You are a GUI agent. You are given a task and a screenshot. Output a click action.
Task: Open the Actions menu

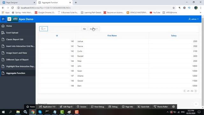click(94, 29)
